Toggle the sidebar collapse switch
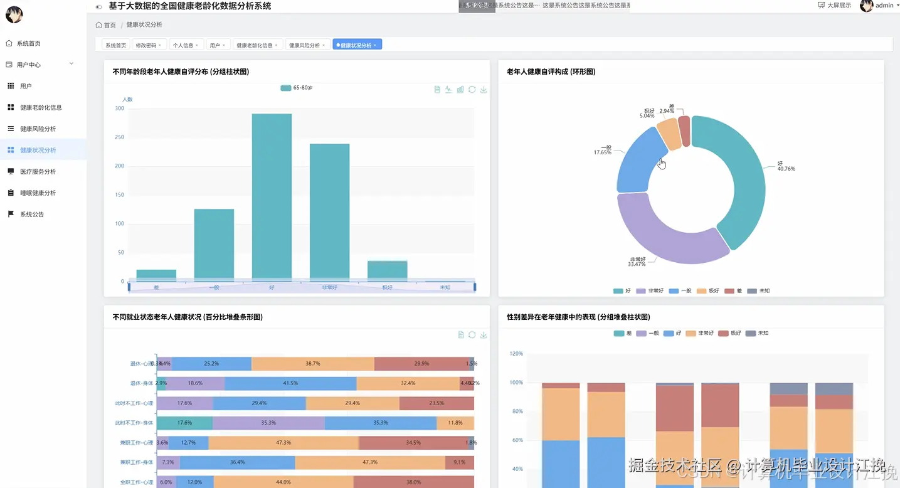900x488 pixels. click(x=98, y=6)
